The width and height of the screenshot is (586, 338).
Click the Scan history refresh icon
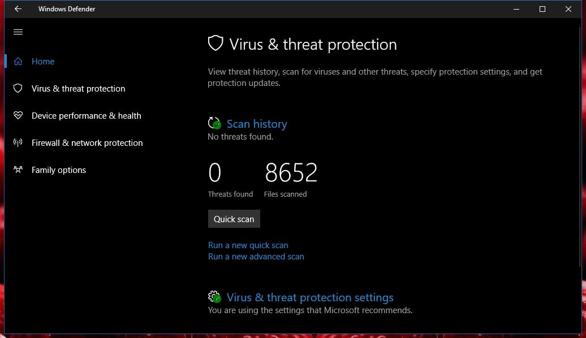click(x=214, y=123)
